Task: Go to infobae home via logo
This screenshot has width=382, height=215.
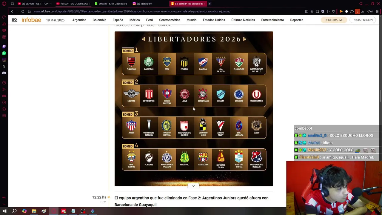Action: (x=31, y=20)
